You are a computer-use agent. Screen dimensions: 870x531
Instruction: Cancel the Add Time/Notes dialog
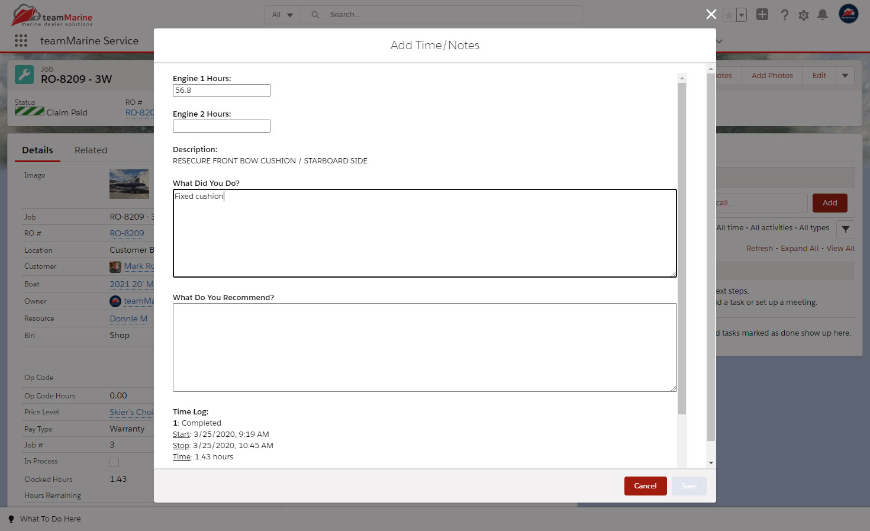coord(645,485)
